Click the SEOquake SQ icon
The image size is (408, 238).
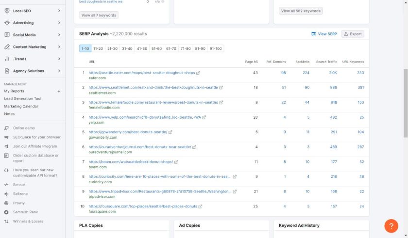point(6,137)
